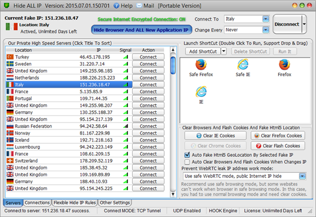Click the Luxembourg flag icon
The width and height of the screenshot is (316, 217).
click(x=10, y=147)
